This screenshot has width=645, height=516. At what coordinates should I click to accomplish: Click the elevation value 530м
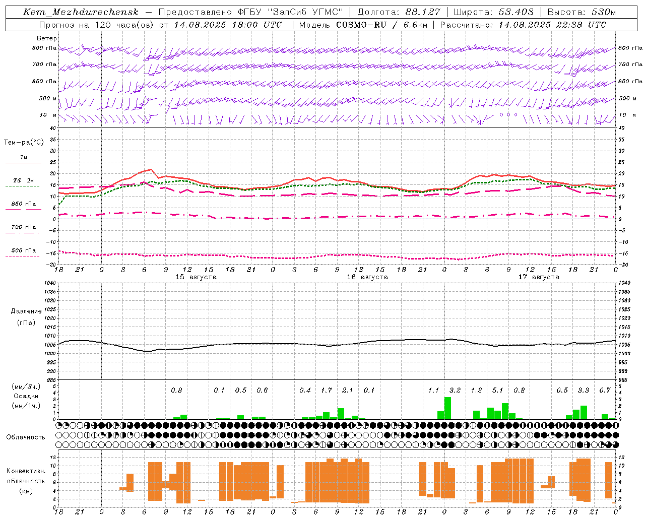603,12
